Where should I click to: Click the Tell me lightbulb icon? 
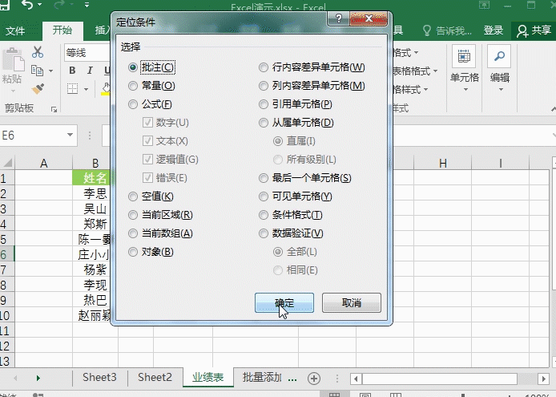427,30
